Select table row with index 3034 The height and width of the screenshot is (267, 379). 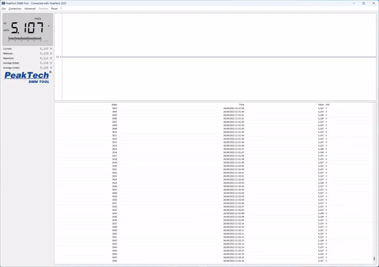[x=214, y=213]
